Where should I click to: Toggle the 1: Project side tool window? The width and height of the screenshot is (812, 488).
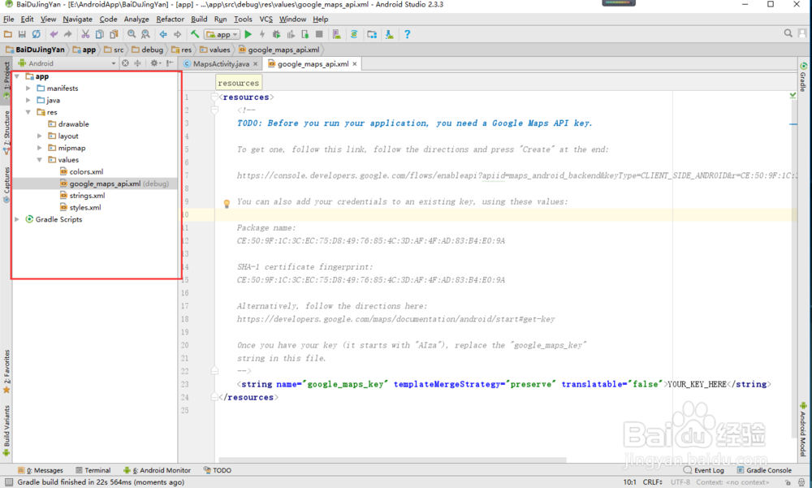(6, 80)
